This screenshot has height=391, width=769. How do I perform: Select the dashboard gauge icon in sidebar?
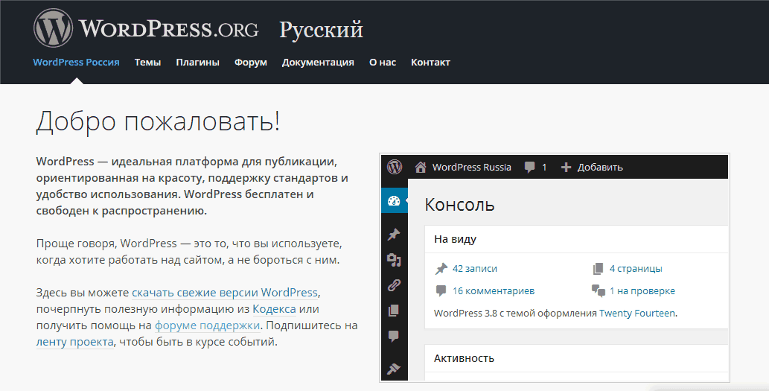tap(394, 200)
